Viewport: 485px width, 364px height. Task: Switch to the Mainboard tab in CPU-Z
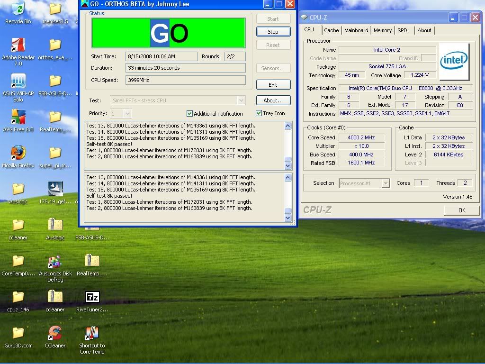pos(356,30)
